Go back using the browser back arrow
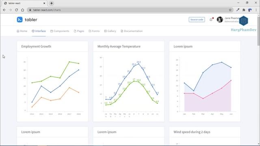This screenshot has height=146, width=260. [4, 10]
